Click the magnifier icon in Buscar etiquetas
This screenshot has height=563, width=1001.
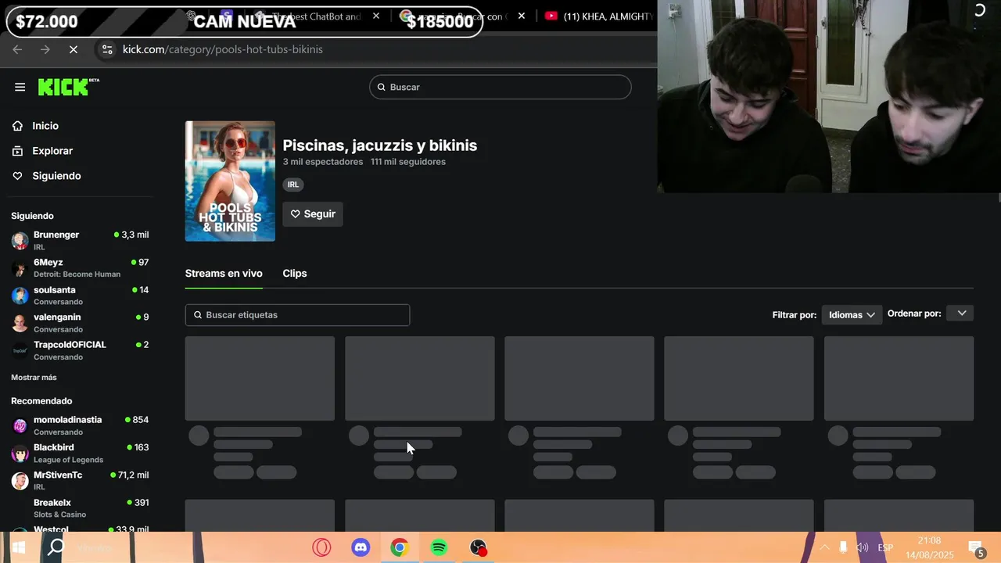click(x=198, y=315)
